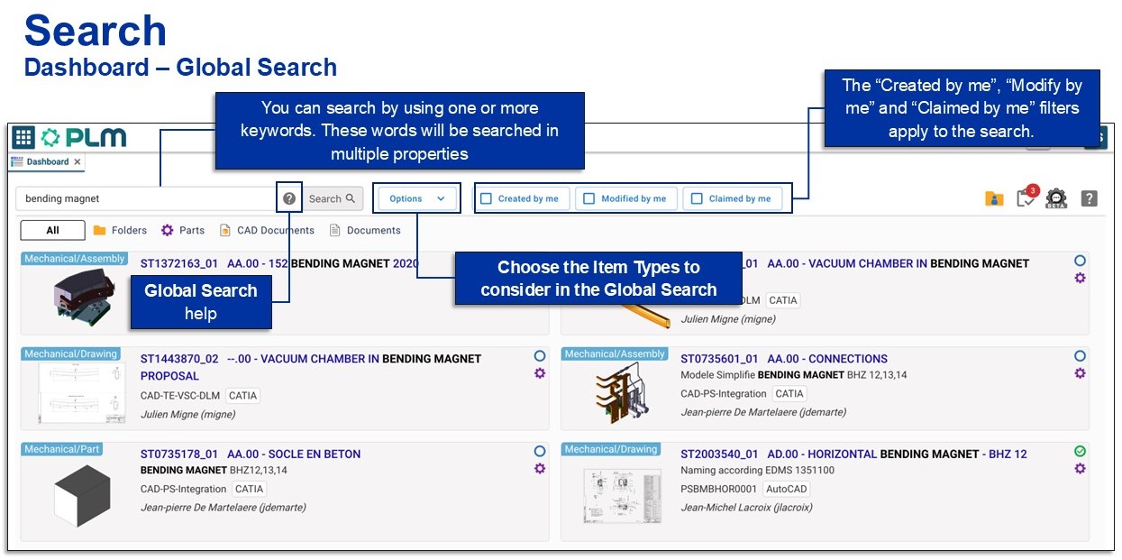Close the Dashboard tab
Screen dimensions: 1122x560
[x=78, y=162]
